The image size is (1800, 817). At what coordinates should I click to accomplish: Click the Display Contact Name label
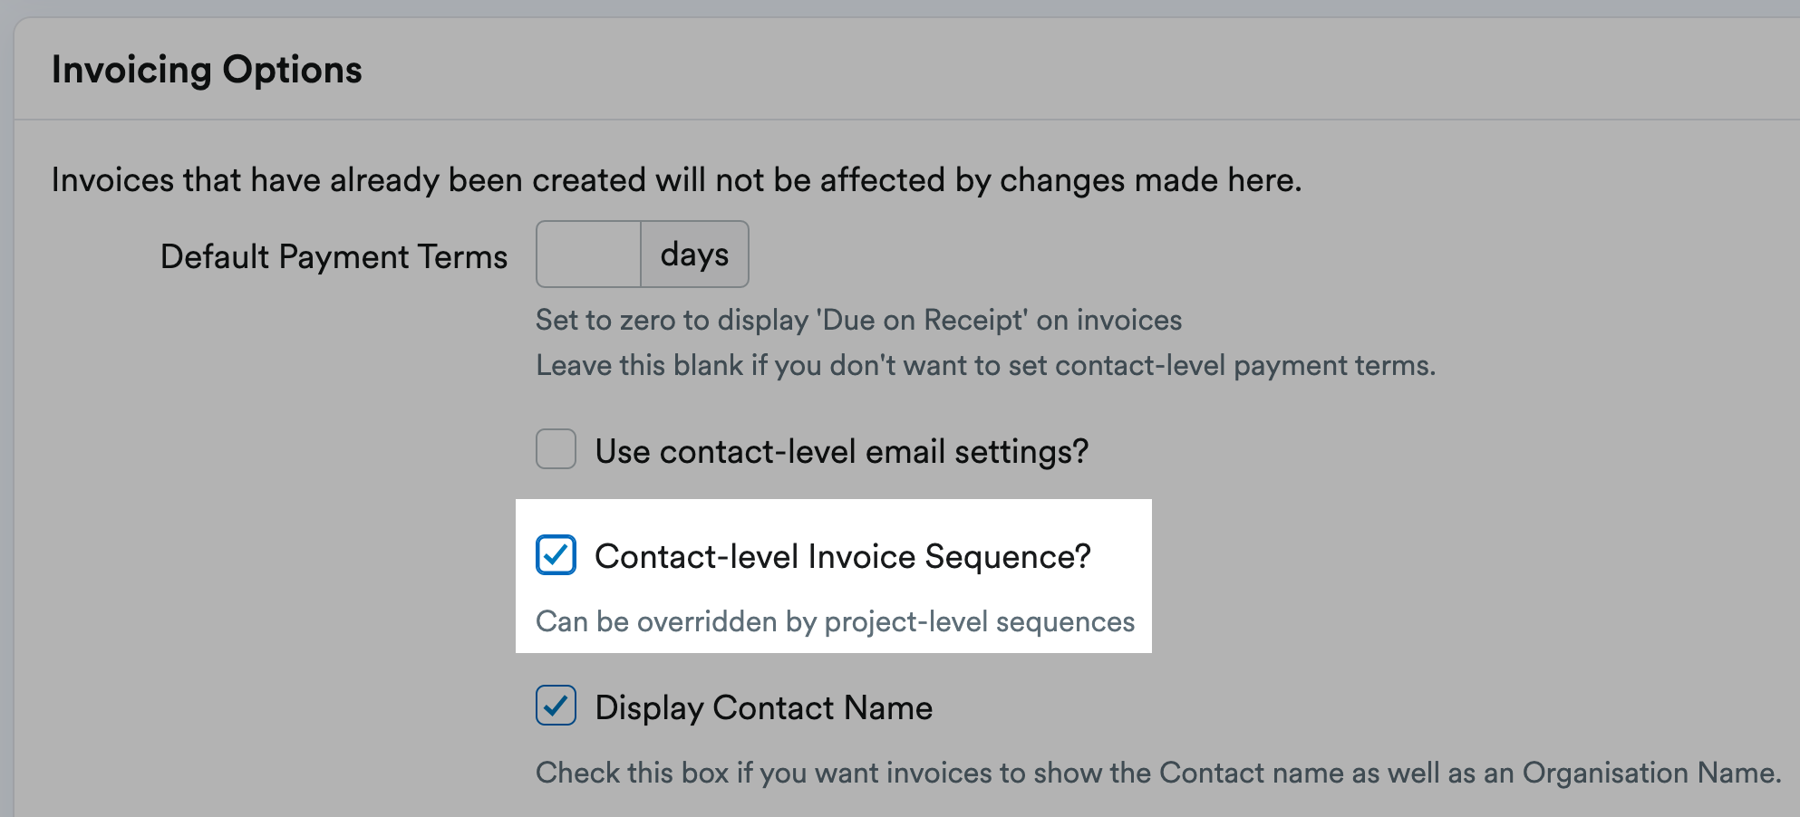coord(762,707)
